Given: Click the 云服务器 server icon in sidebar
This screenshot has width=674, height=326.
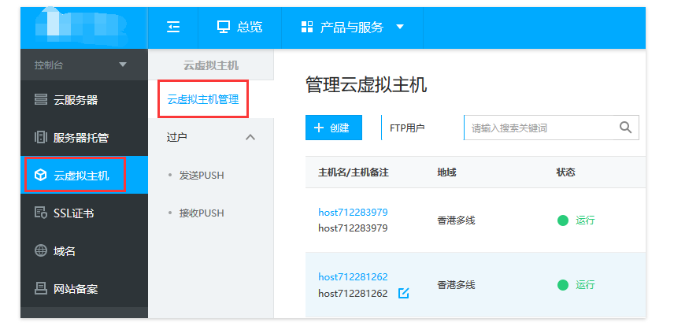Looking at the screenshot, I should (x=41, y=100).
